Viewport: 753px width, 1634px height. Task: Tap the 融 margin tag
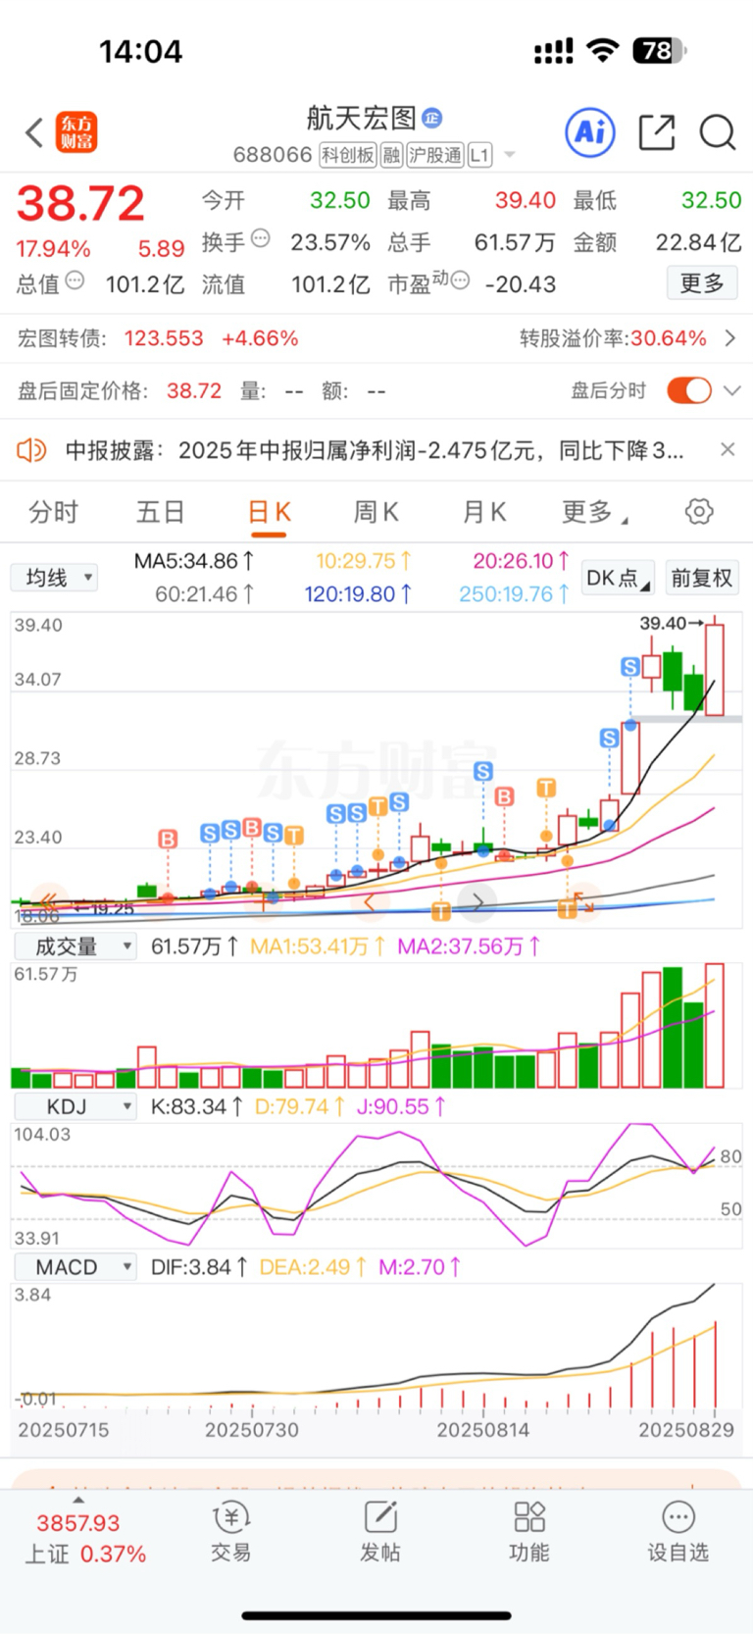(x=391, y=155)
